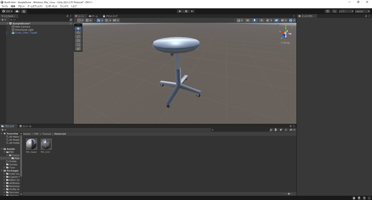The height and width of the screenshot is (200, 372).
Task: Select the Scale tool in scene toolbar
Action: pyautogui.click(x=78, y=41)
